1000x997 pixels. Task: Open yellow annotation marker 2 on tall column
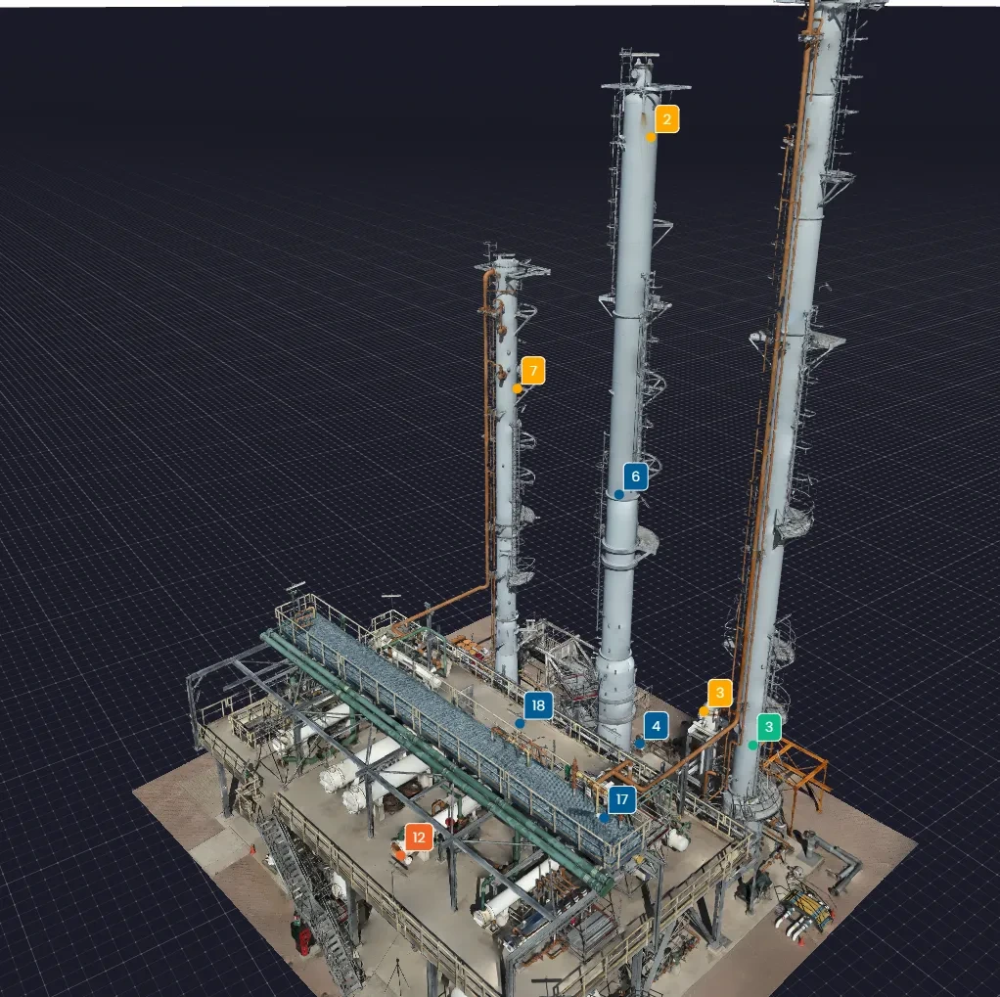[x=666, y=119]
